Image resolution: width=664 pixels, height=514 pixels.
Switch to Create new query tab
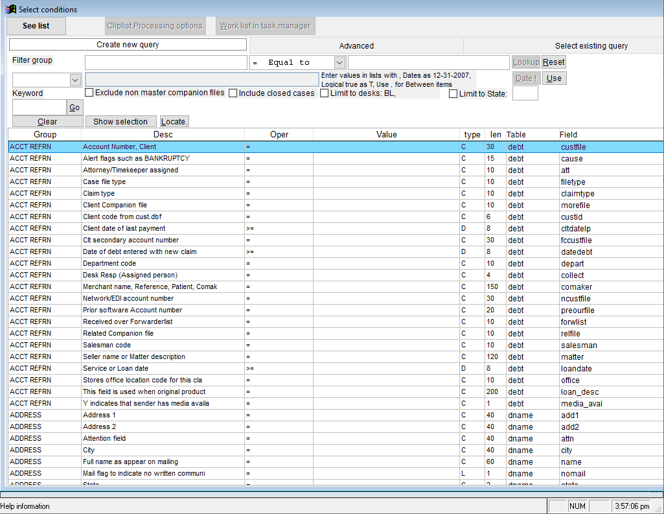point(128,45)
